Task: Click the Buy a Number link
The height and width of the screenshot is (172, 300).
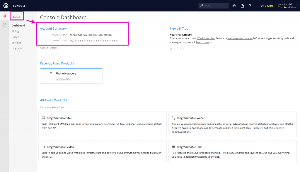Action: [64, 79]
